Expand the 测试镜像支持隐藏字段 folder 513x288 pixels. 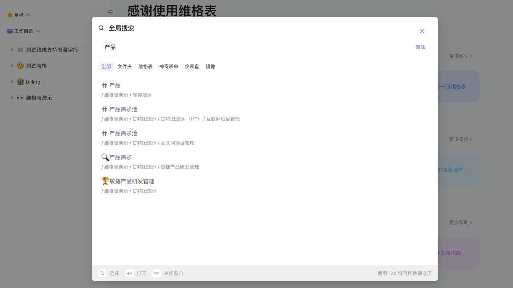[x=12, y=50]
